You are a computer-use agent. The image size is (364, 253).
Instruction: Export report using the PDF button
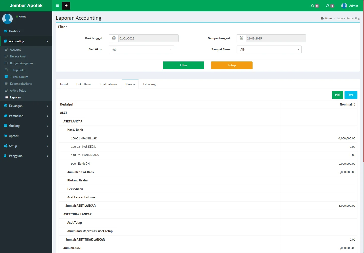(x=337, y=95)
